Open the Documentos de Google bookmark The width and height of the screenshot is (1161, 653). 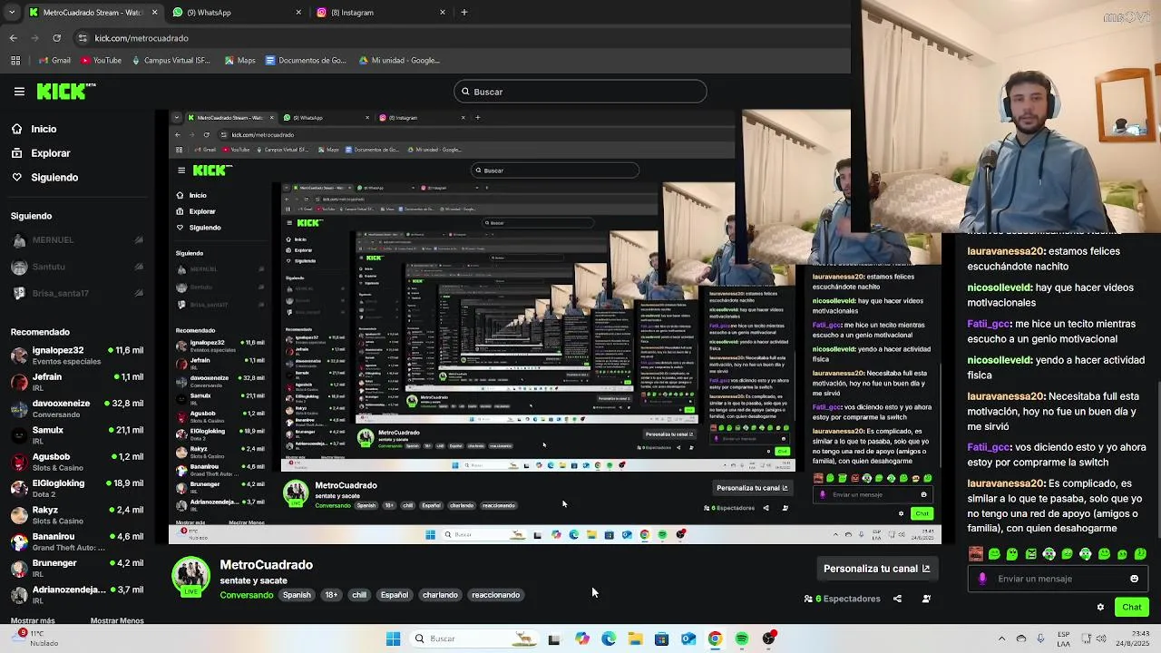click(x=306, y=61)
